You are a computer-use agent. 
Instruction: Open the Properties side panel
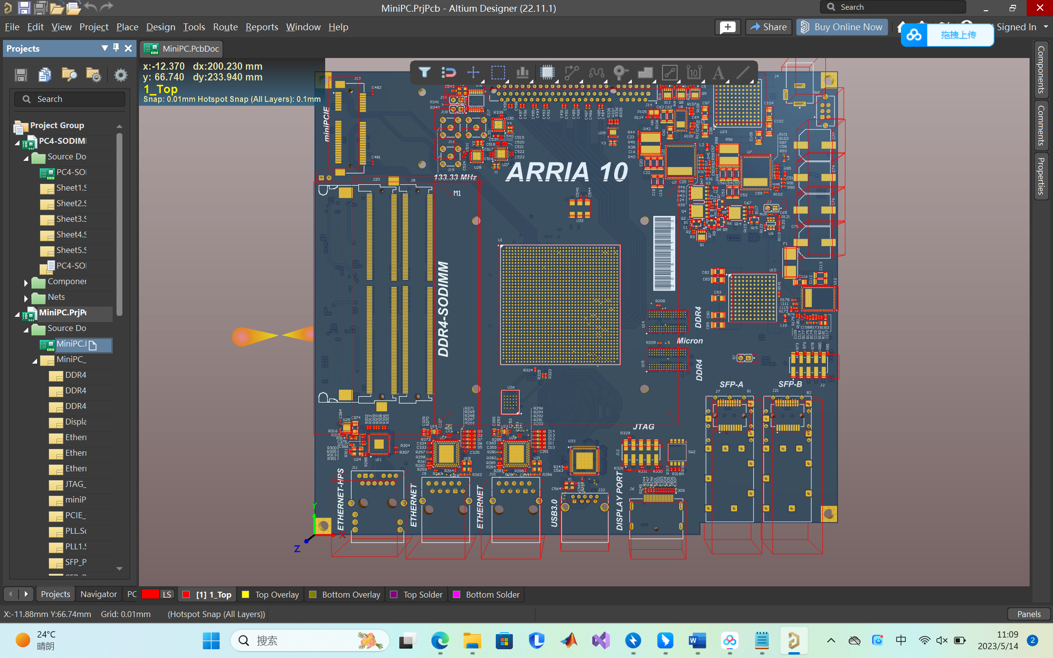click(1041, 176)
